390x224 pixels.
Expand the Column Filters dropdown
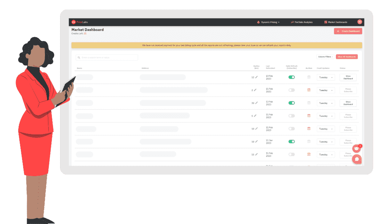tap(324, 57)
